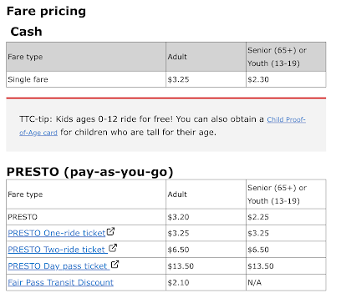The width and height of the screenshot is (341, 308).
Task: Click the 'TTC-tip: Kids ages 0-12' text
Action: (69, 119)
